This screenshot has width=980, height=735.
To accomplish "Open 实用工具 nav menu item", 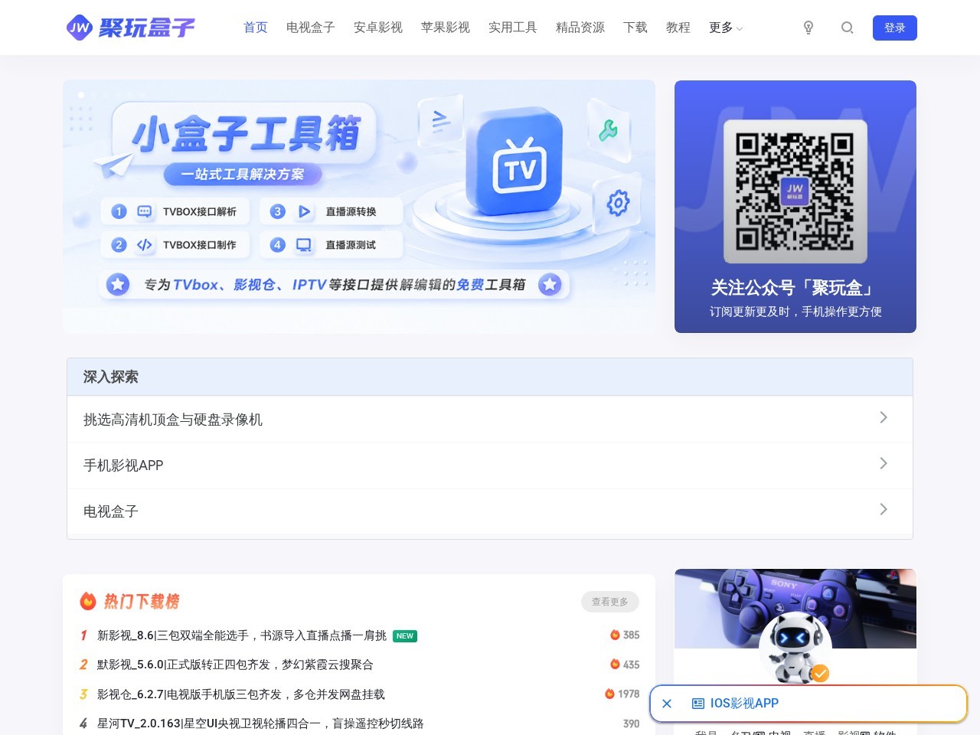I will pos(513,28).
